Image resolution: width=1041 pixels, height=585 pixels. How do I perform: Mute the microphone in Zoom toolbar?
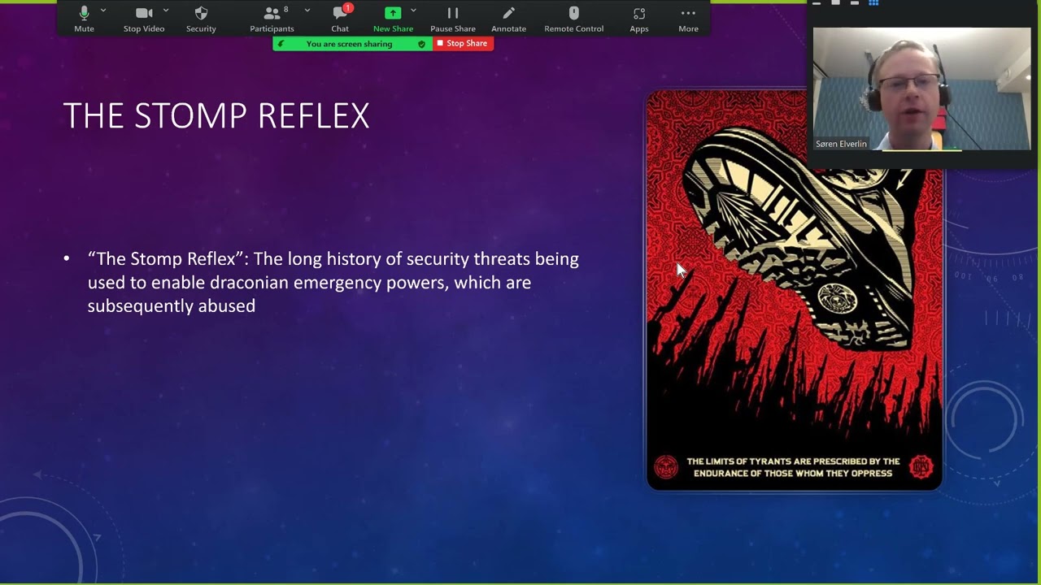coord(84,19)
